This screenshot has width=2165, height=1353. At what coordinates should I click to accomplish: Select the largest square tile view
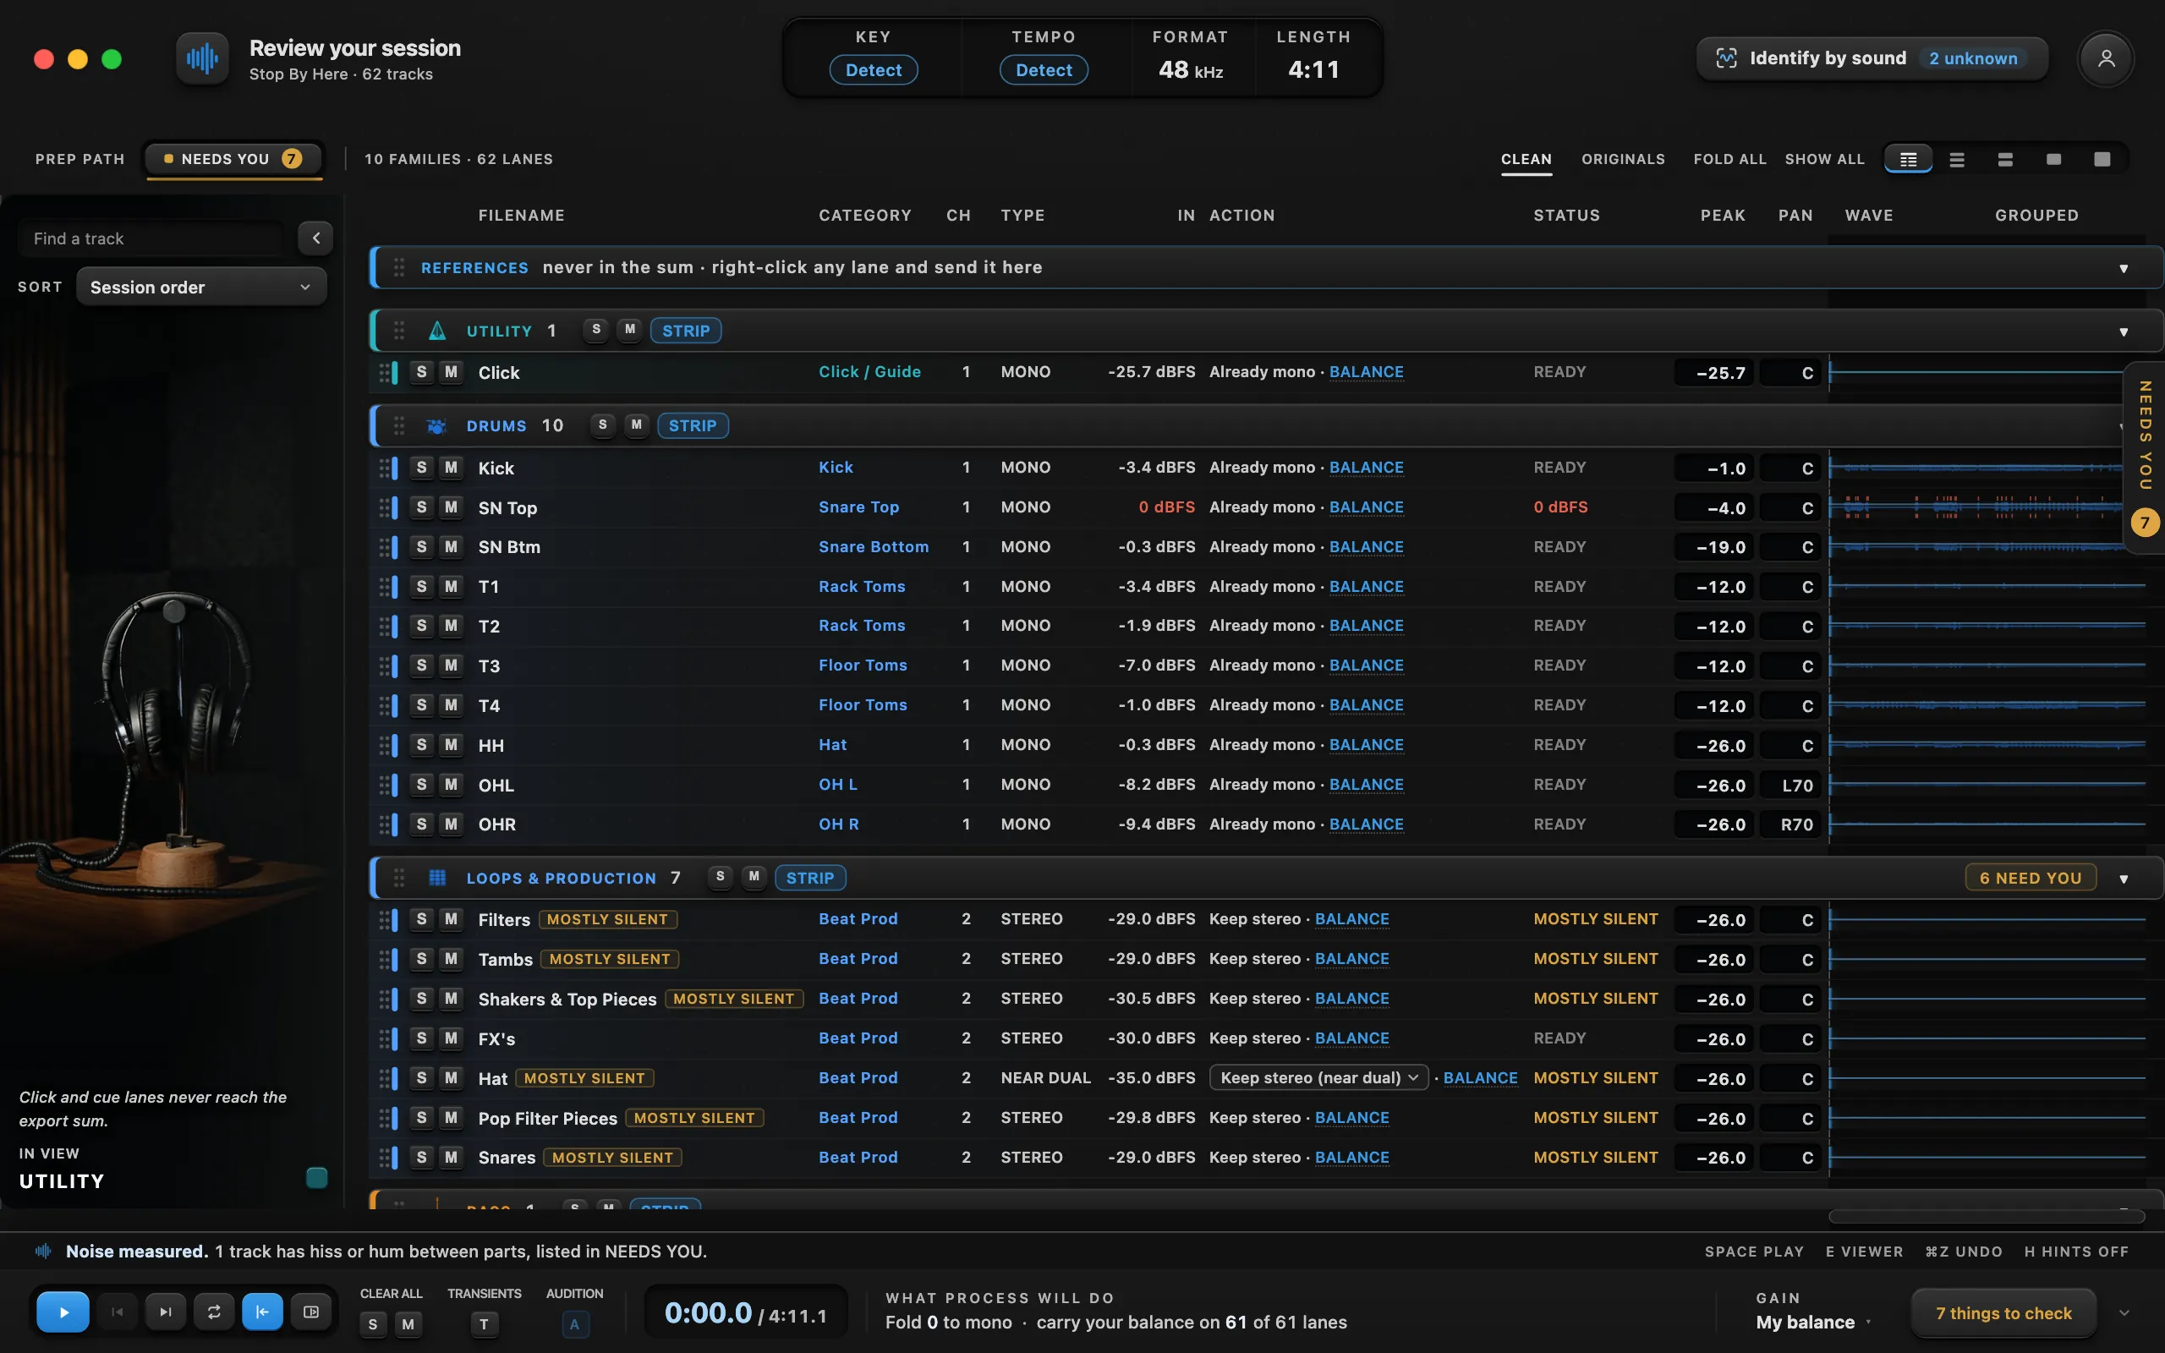tap(2102, 159)
